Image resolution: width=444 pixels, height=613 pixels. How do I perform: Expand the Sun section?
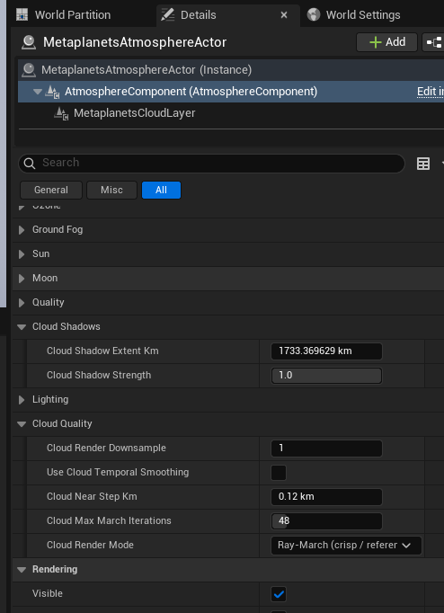click(x=22, y=254)
